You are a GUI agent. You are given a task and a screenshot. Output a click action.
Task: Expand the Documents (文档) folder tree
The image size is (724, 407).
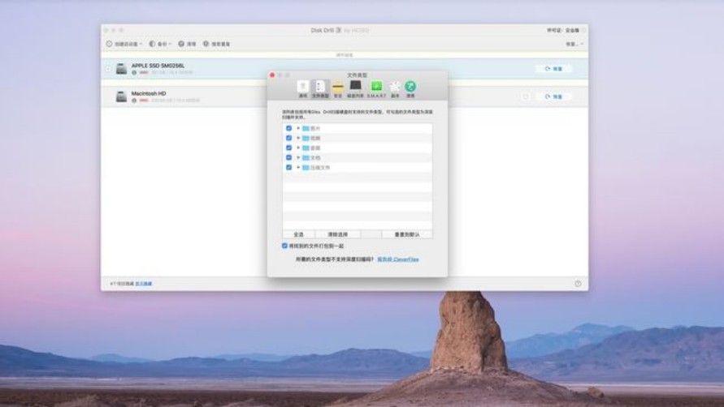click(298, 157)
